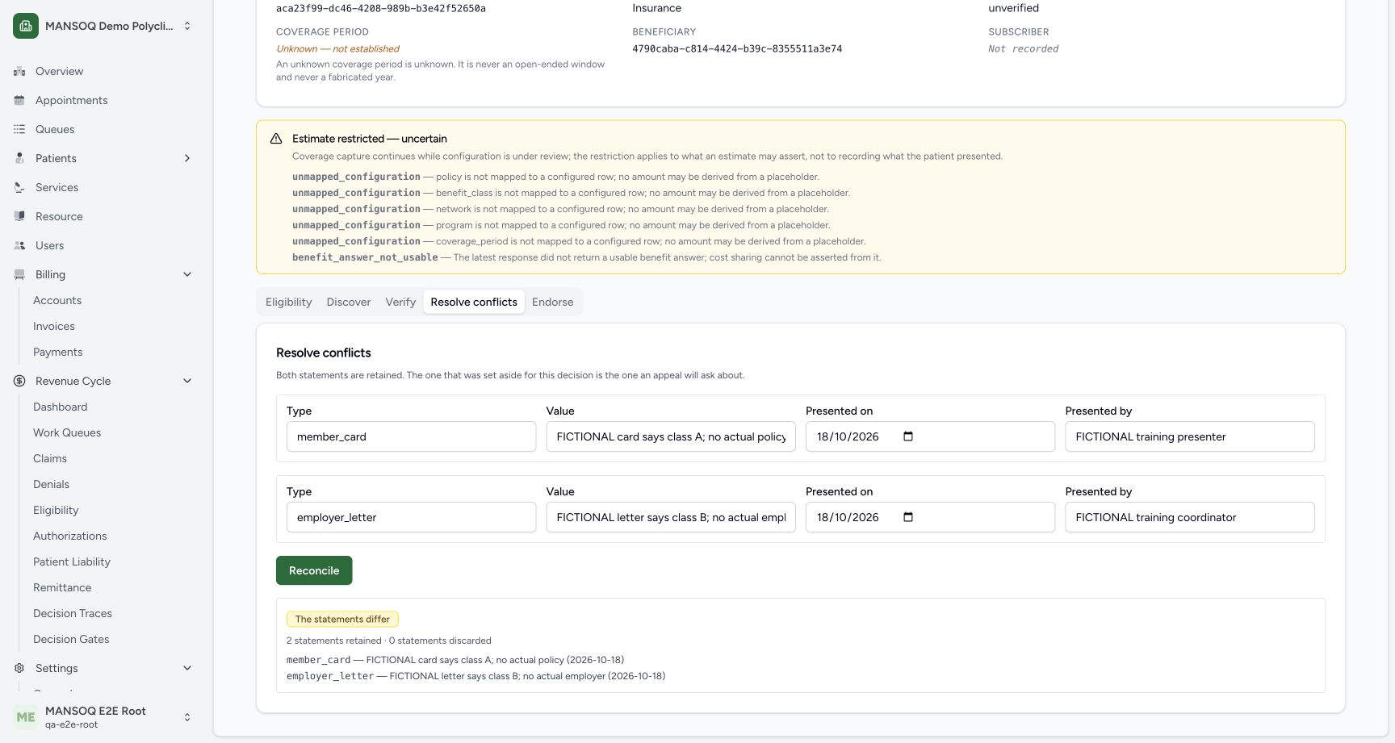Click the 'The statements differ' badge
Image resolution: width=1395 pixels, height=743 pixels.
tap(342, 619)
